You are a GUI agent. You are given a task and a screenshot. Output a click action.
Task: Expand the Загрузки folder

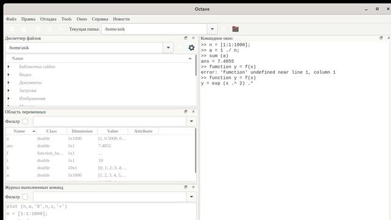point(9,90)
